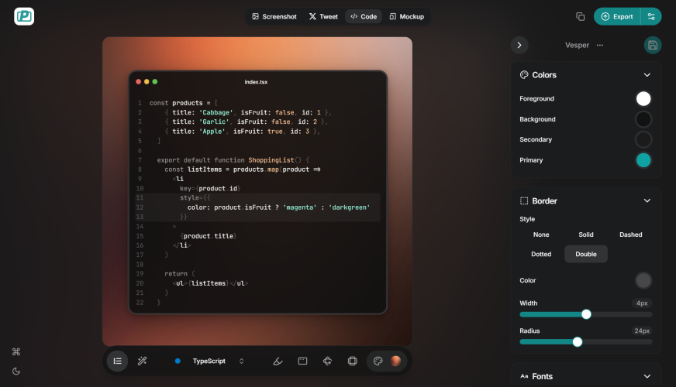Open the Vesper theme options menu
Screen dimensions: 676x387
coord(600,45)
